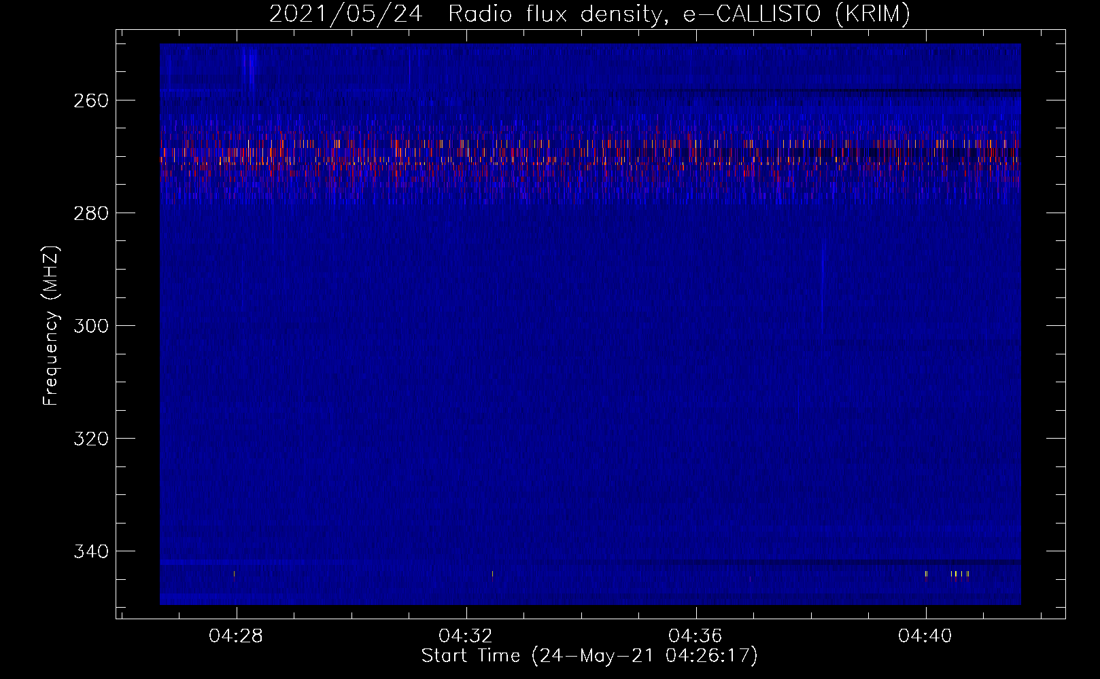Click the 04:32 time tick label

click(x=466, y=636)
